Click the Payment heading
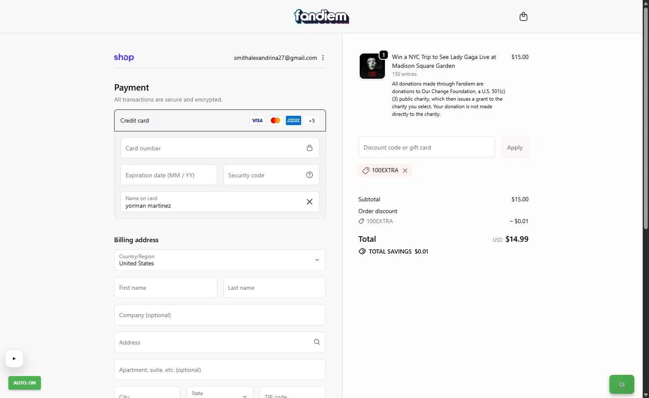This screenshot has width=649, height=398. [131, 87]
